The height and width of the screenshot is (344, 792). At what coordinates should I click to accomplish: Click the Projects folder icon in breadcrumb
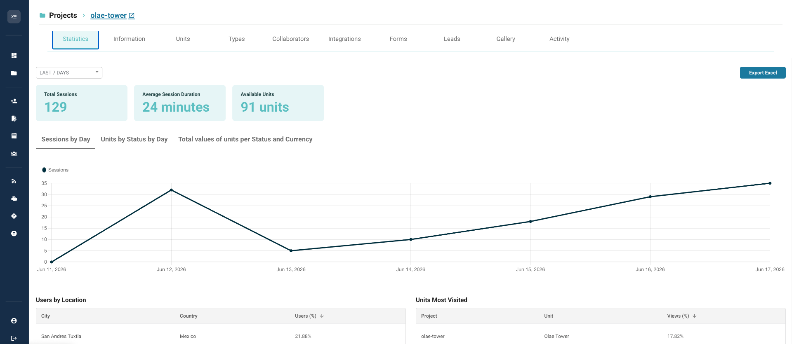[x=42, y=16]
